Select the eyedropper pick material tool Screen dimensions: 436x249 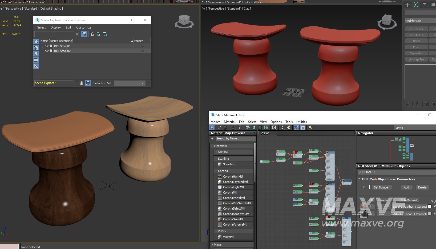pyautogui.click(x=219, y=128)
